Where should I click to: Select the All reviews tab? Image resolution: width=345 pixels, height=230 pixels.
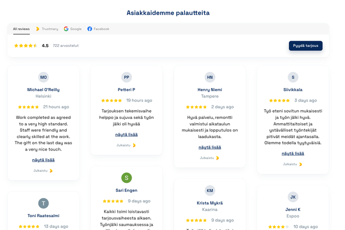(x=21, y=29)
